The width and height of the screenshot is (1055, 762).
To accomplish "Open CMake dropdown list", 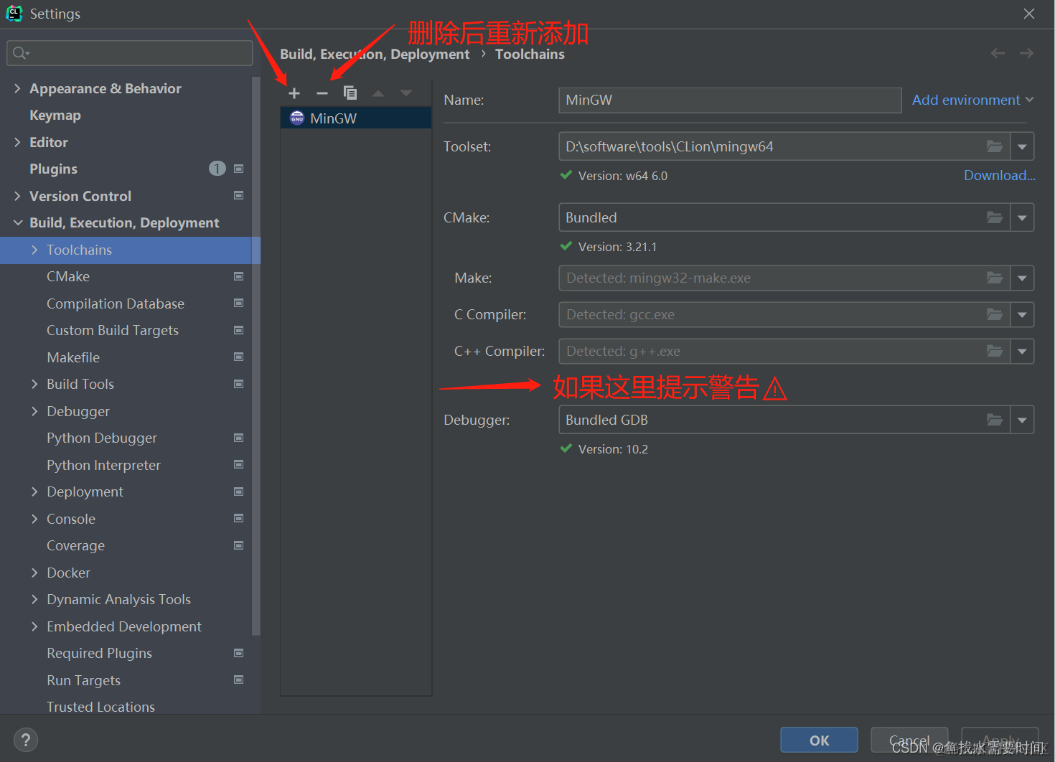I will [x=1022, y=217].
